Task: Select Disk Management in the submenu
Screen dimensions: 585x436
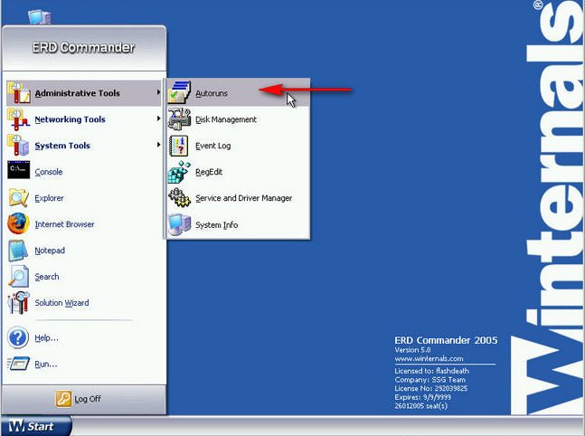Action: (x=238, y=119)
